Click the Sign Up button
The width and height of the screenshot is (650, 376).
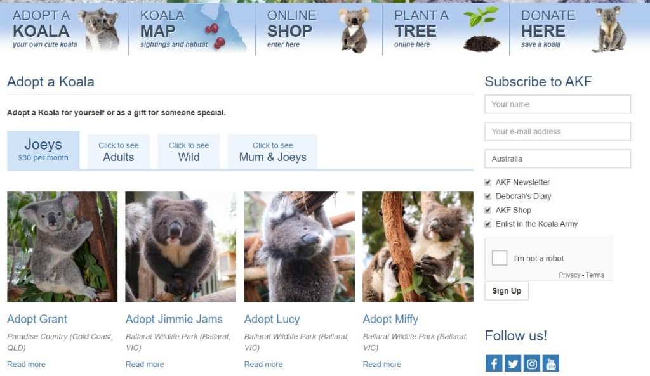507,290
